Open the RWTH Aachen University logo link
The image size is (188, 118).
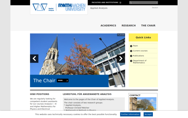72,7
